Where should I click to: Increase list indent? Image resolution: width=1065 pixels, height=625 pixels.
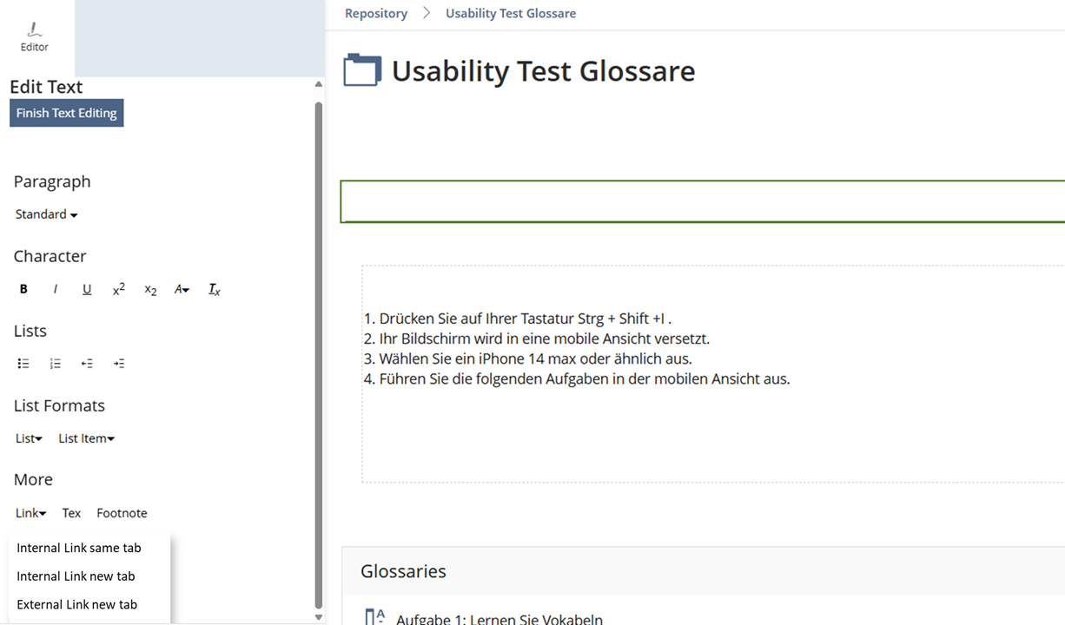coord(119,364)
